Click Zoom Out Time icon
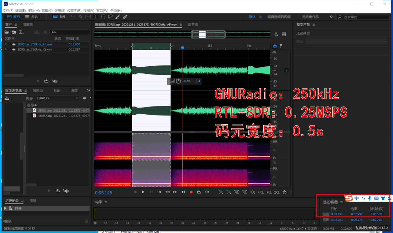Viewport: 393px width, 233px height. click(x=245, y=192)
